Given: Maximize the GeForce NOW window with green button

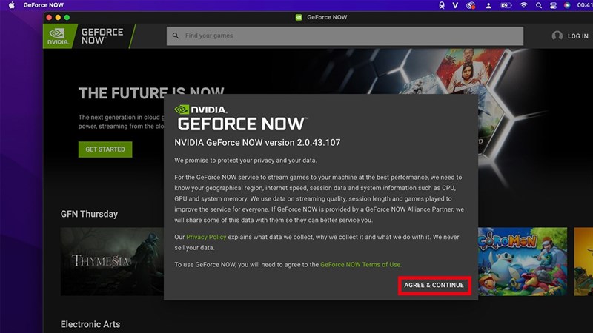Looking at the screenshot, I should point(67,17).
